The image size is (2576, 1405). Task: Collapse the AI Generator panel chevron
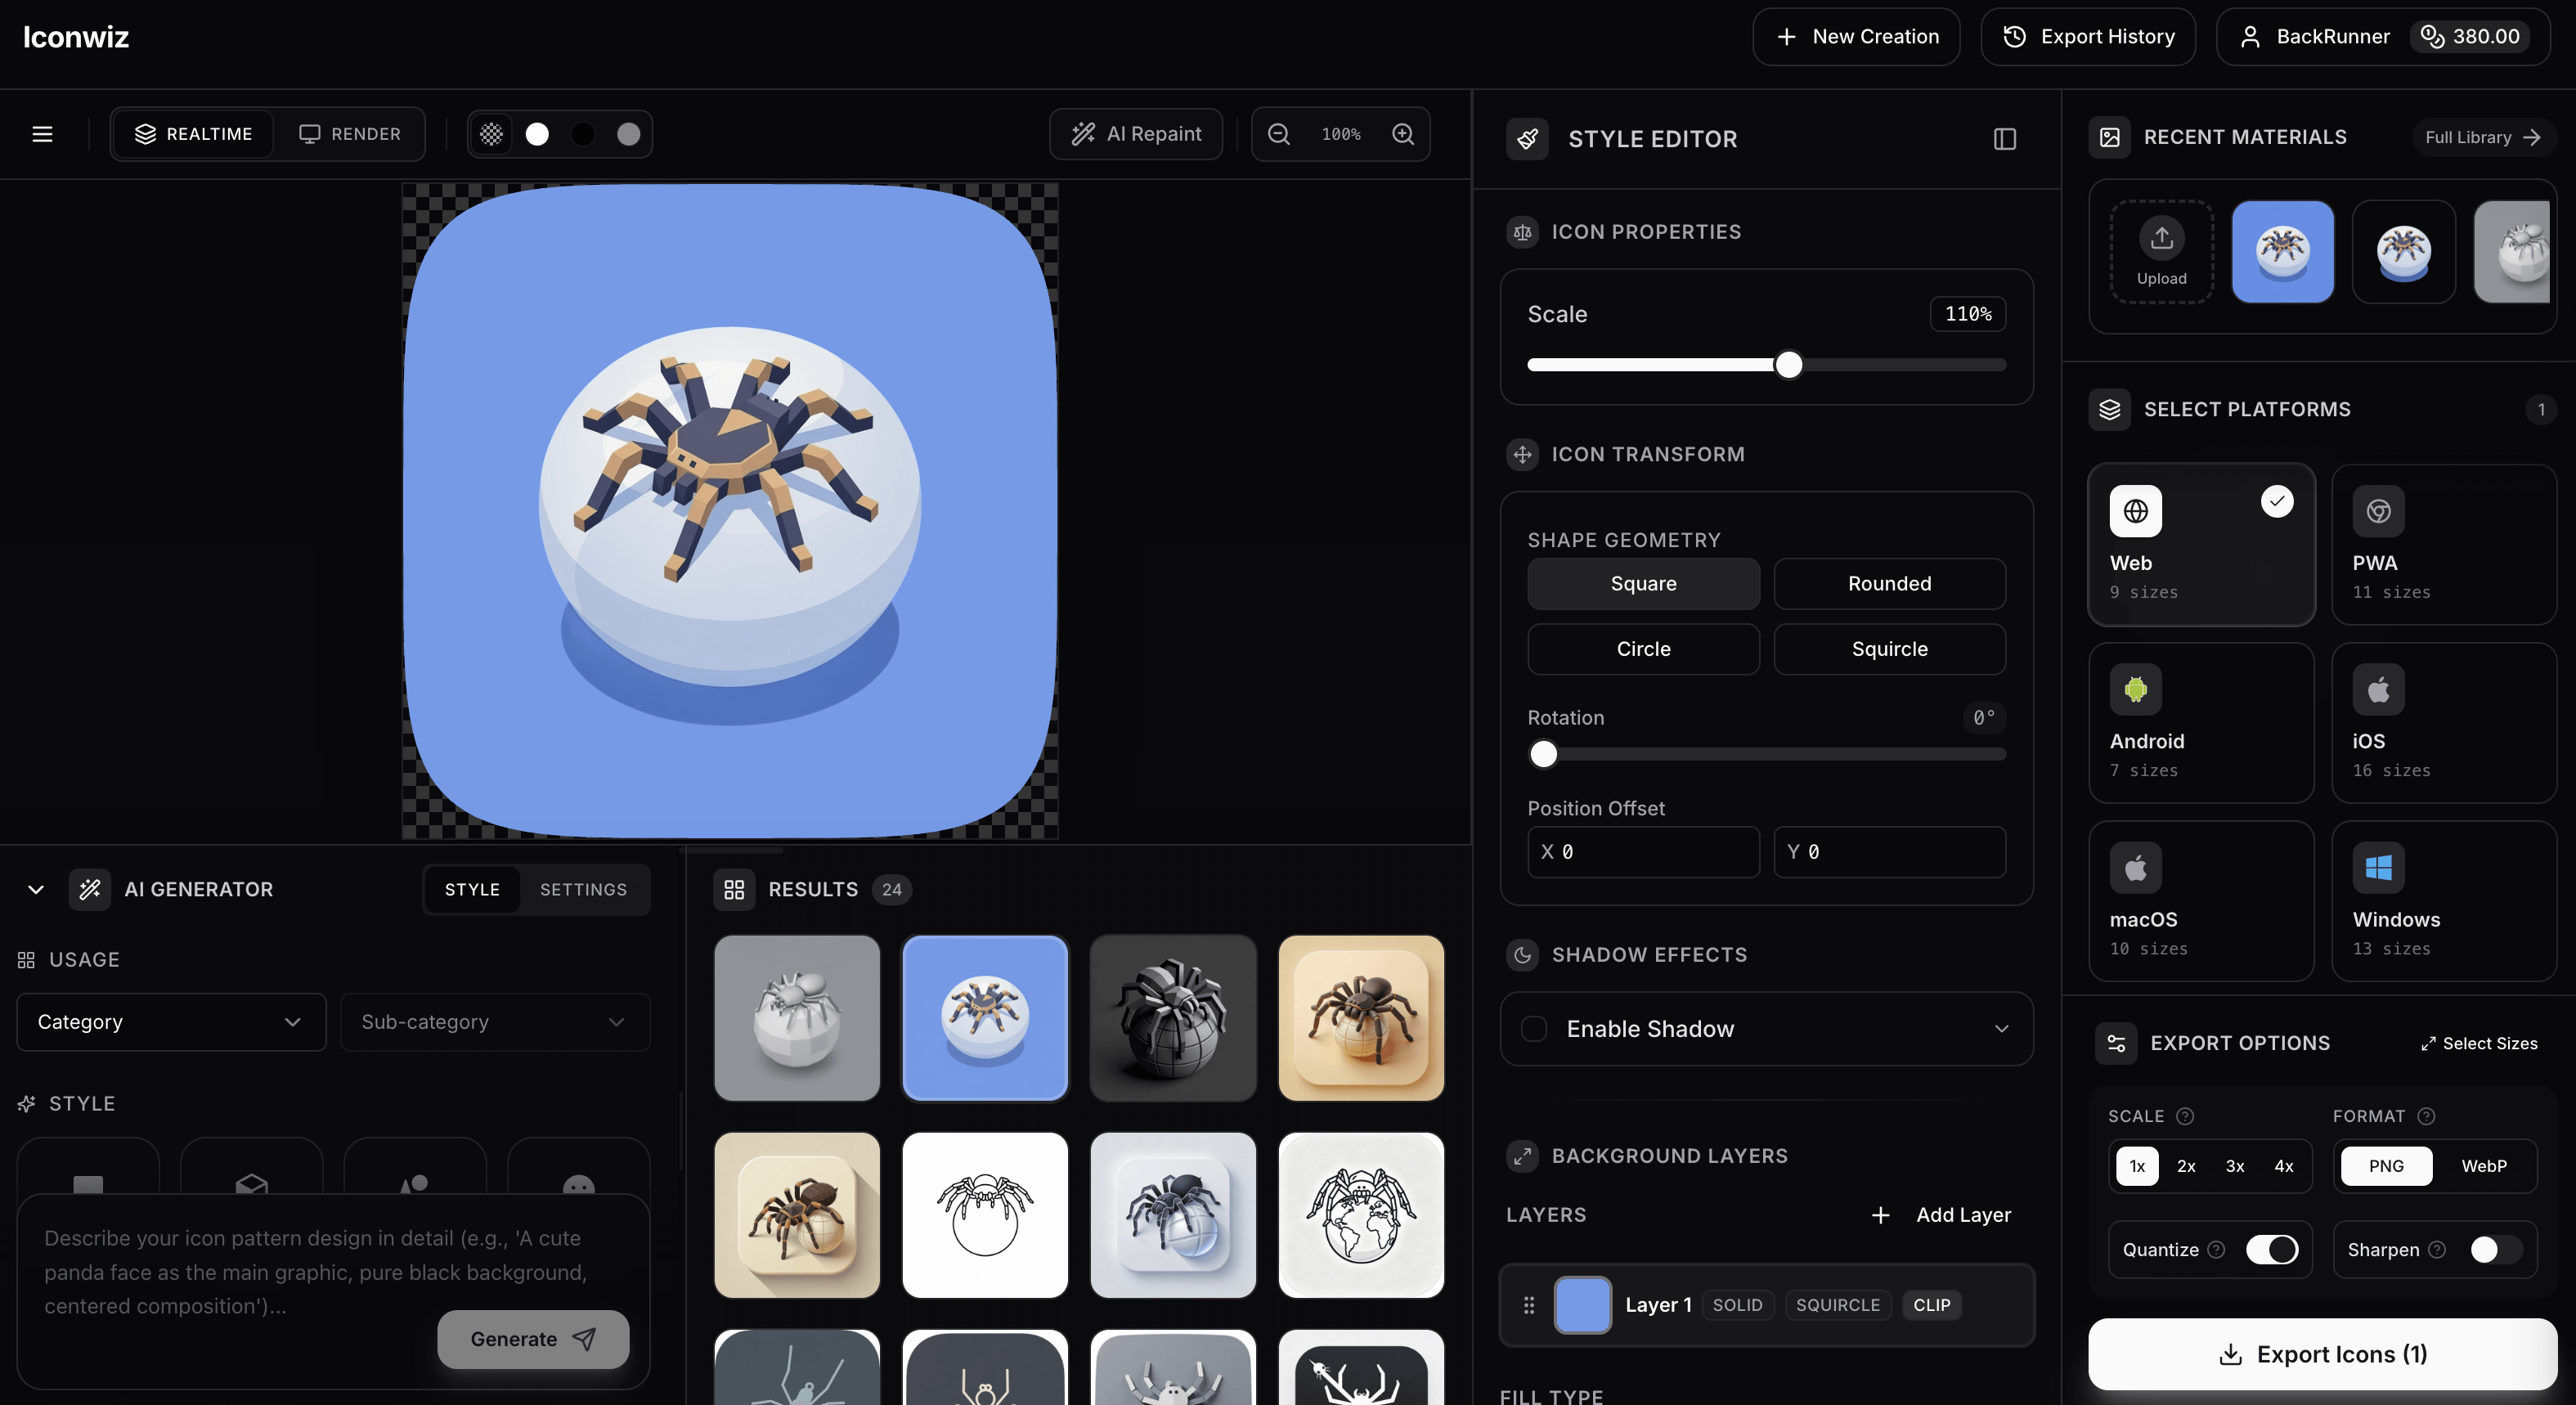36,889
